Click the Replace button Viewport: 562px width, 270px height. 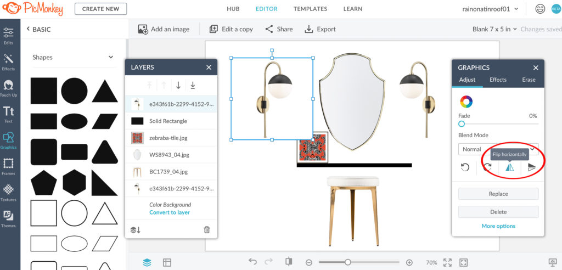click(x=498, y=194)
